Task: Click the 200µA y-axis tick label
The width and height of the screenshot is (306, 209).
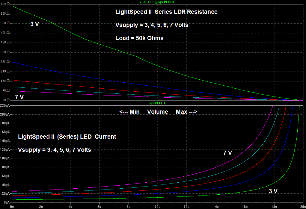Action: 5,114
